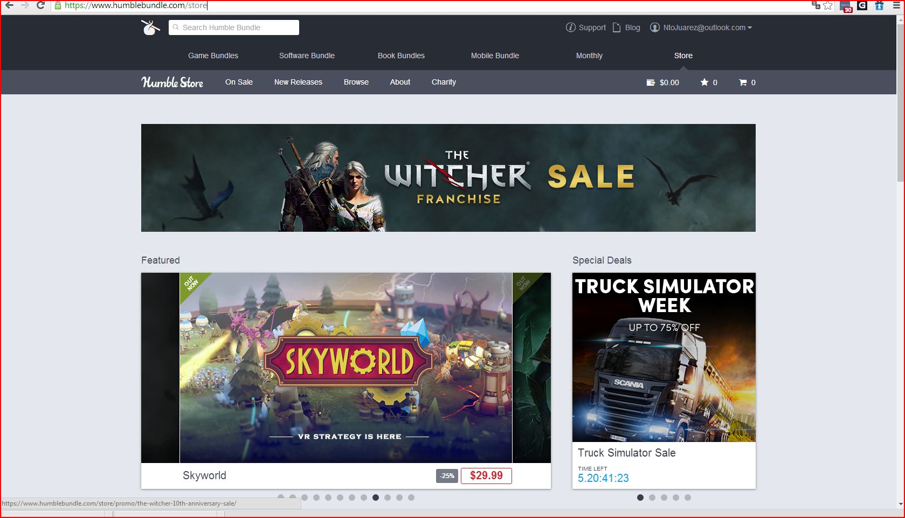The width and height of the screenshot is (905, 518).
Task: Open Software Bundle tab
Action: click(x=307, y=56)
